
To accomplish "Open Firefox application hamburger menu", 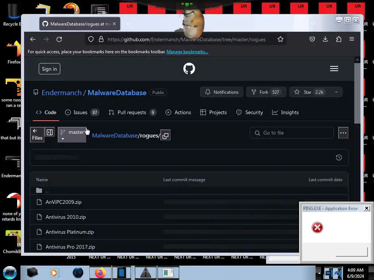I will (x=352, y=39).
